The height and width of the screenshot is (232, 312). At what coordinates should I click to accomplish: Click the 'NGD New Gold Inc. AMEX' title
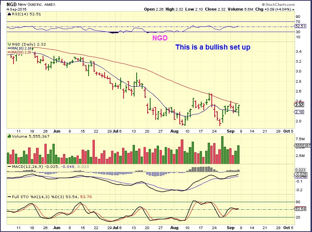(x=31, y=4)
